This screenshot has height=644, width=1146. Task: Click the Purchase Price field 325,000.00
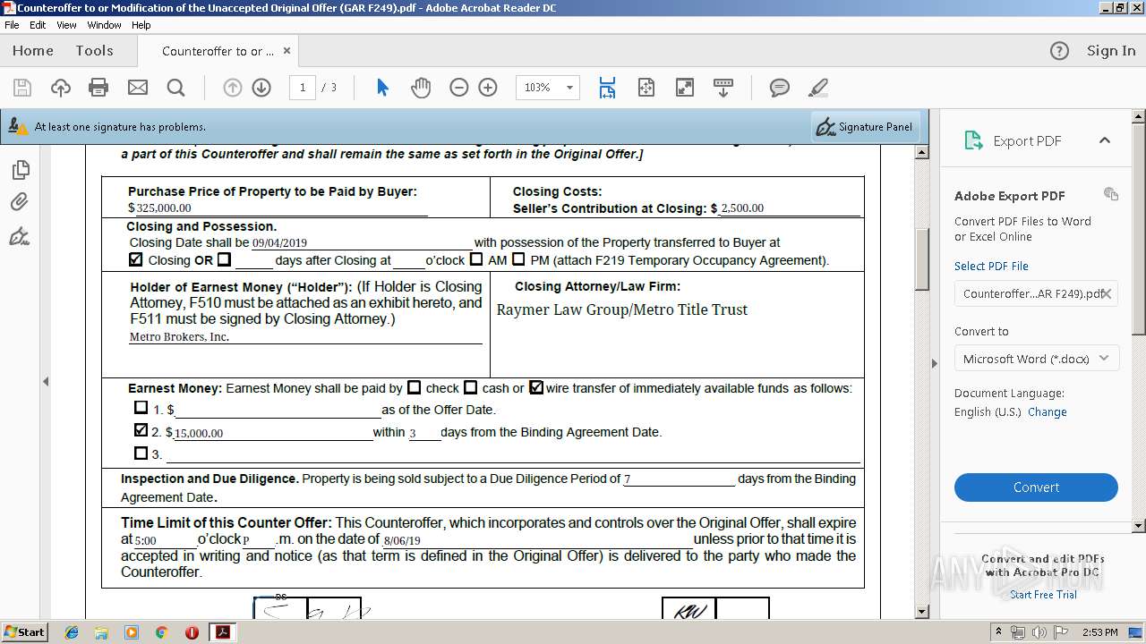coord(281,208)
